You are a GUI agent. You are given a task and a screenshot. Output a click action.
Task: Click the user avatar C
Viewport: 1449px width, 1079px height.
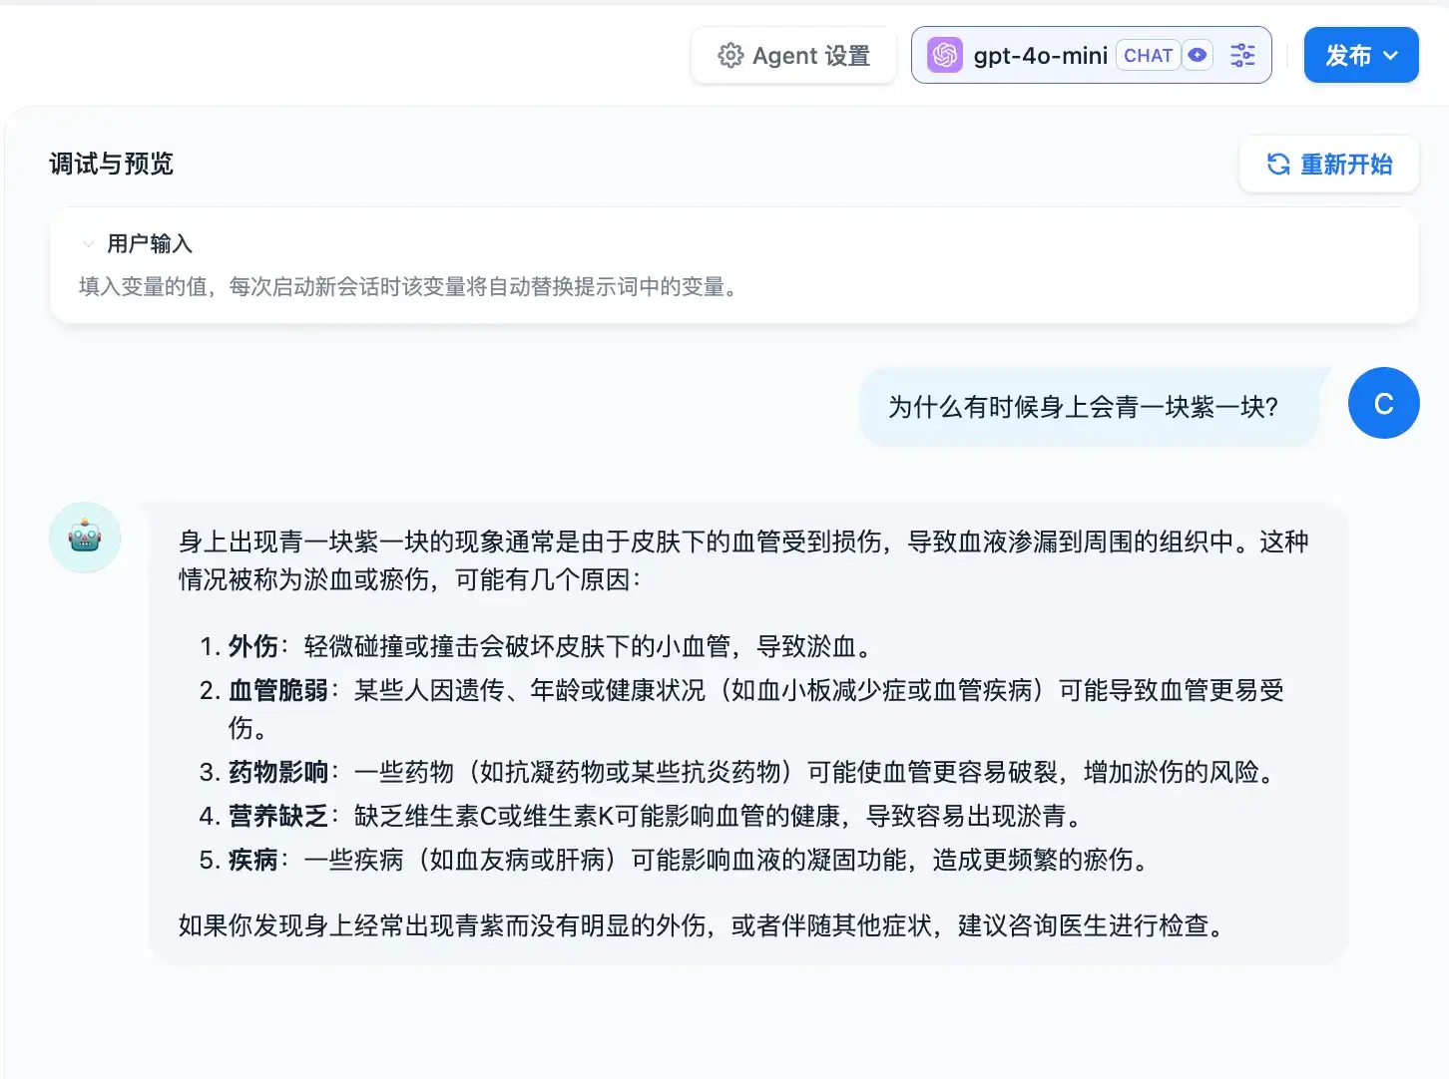1383,403
